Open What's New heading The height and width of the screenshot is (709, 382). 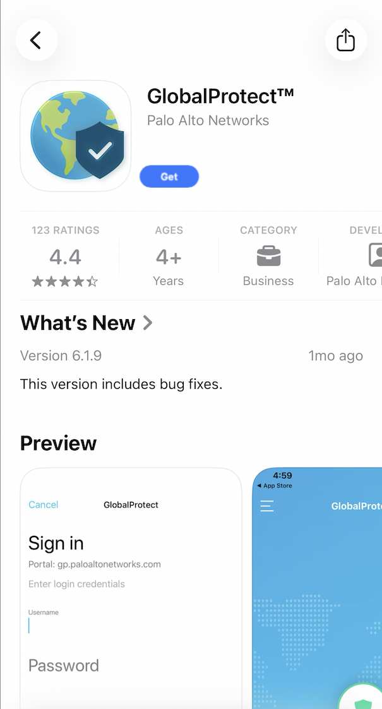(78, 323)
